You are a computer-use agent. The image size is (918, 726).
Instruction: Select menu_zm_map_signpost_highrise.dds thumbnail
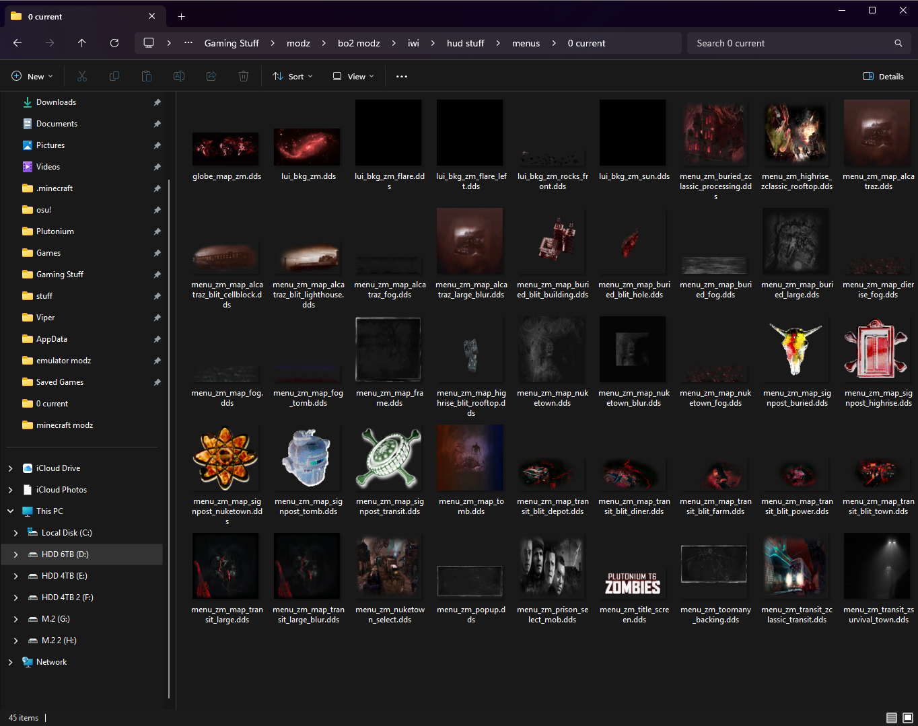coord(877,350)
